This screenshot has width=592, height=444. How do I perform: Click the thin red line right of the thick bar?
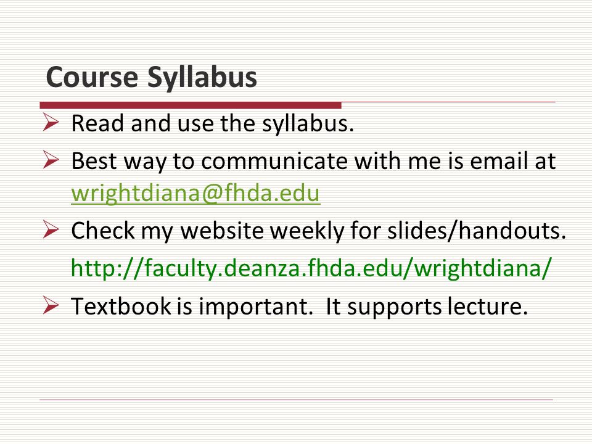(x=448, y=102)
